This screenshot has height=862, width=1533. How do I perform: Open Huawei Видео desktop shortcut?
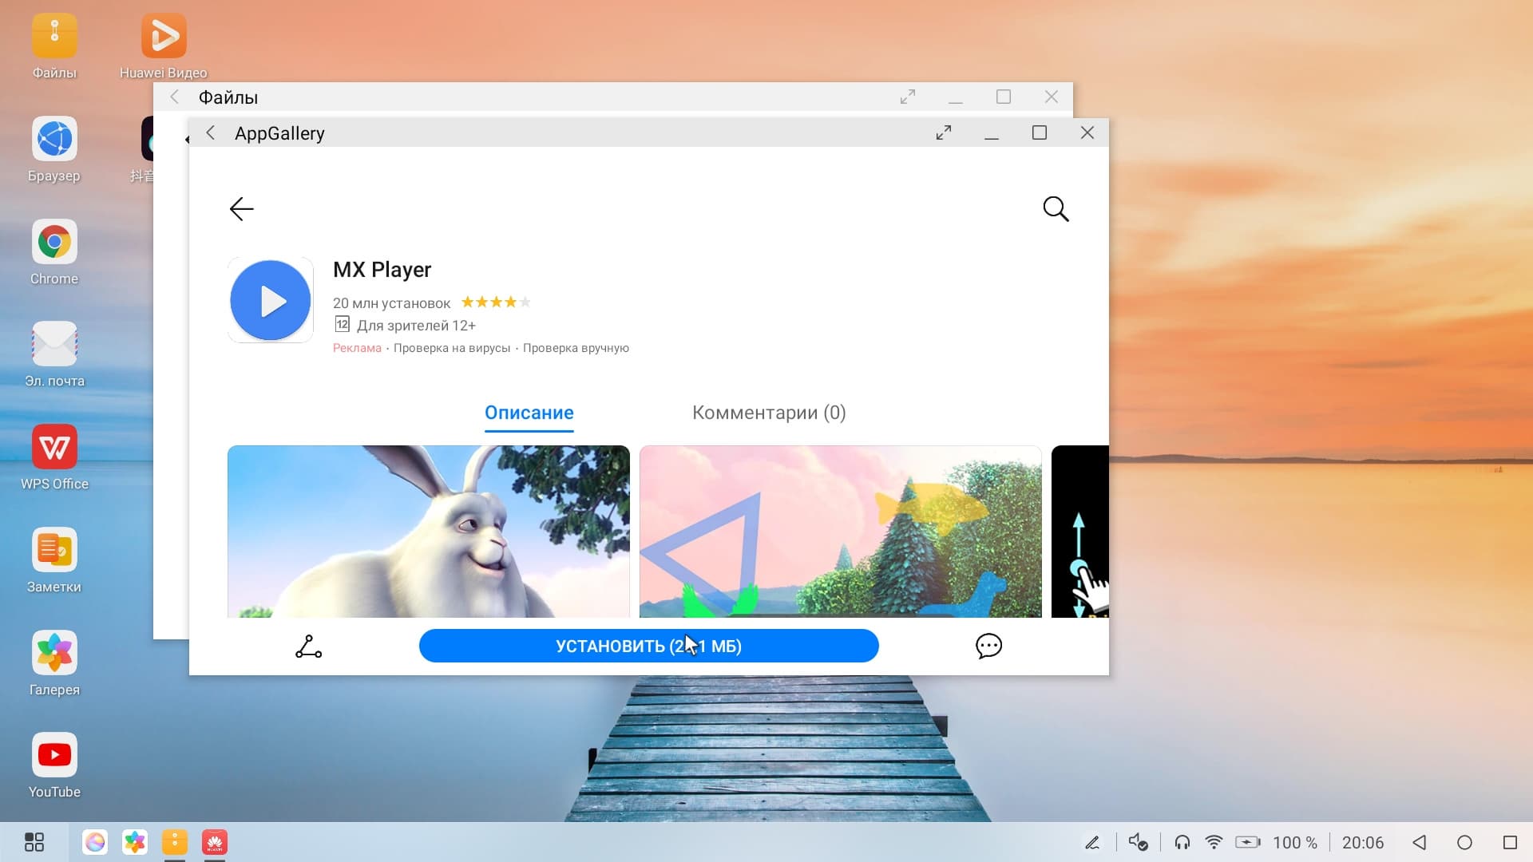[164, 36]
